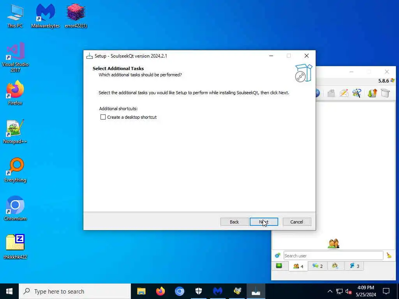
Task: Select the Everything search desktop shortcut
Action: coord(15,170)
